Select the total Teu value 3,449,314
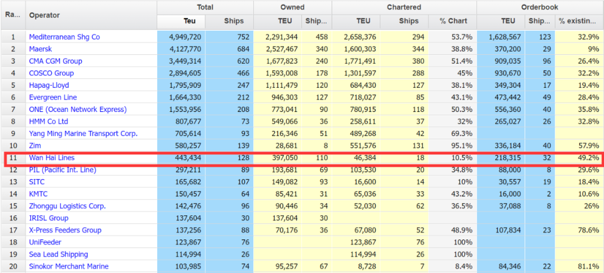Image resolution: width=604 pixels, height=273 pixels. (185, 61)
